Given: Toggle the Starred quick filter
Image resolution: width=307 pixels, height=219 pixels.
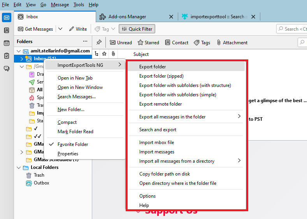Looking at the screenshot, I should point(148,42).
